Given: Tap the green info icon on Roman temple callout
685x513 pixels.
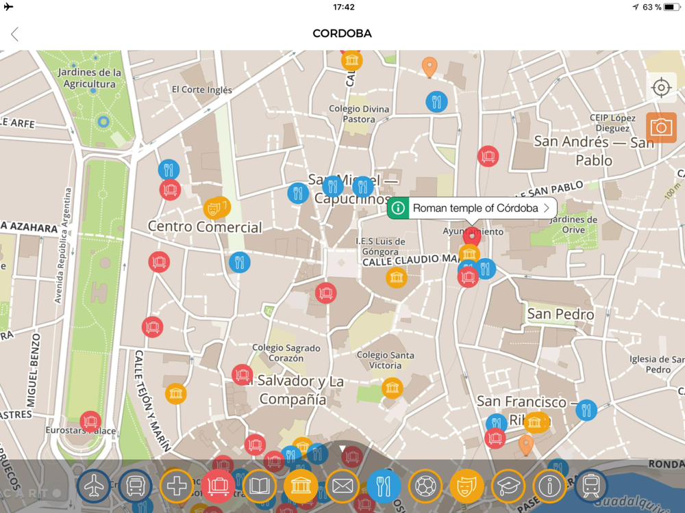Looking at the screenshot, I should point(398,208).
